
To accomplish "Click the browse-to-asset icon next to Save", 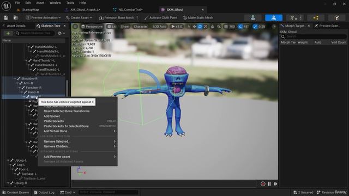I will pos(16,17).
